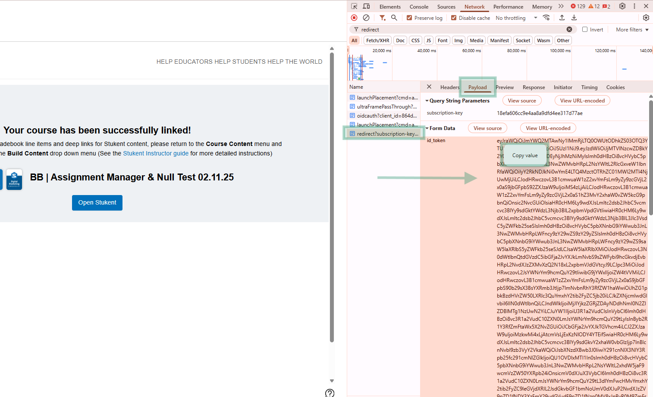Show the 129 errors count
Image resolution: width=653 pixels, height=397 pixels.
[x=578, y=6]
